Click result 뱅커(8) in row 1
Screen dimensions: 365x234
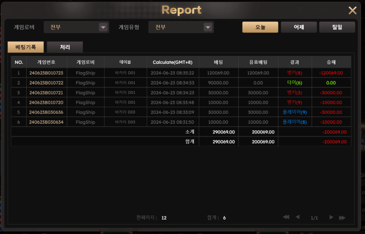point(295,73)
